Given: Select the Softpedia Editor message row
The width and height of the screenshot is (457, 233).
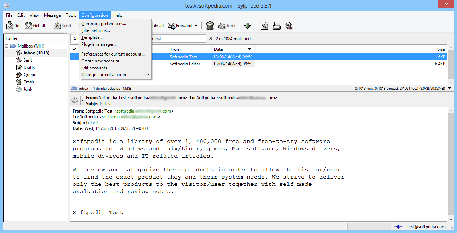Looking at the screenshot, I should tap(259, 64).
